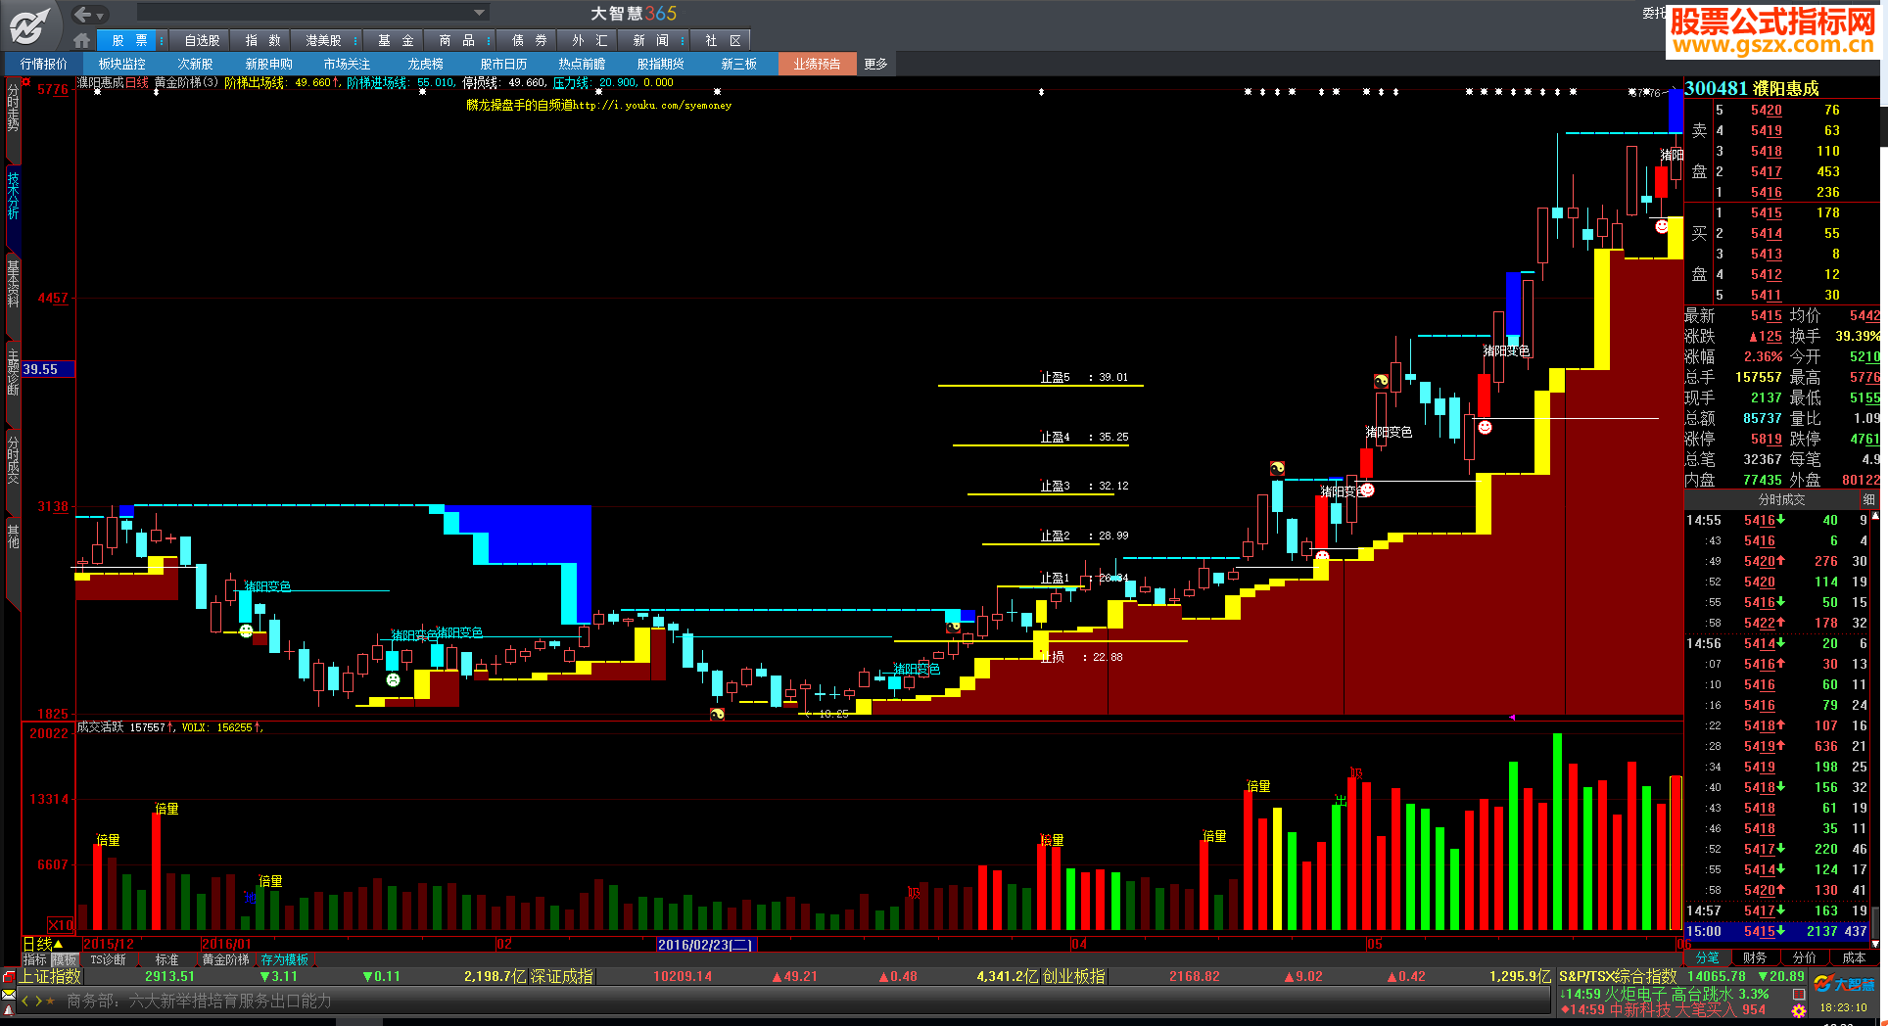This screenshot has height=1026, width=1888.
Task: Select the 黄金阶梯 template tab
Action: 226,959
